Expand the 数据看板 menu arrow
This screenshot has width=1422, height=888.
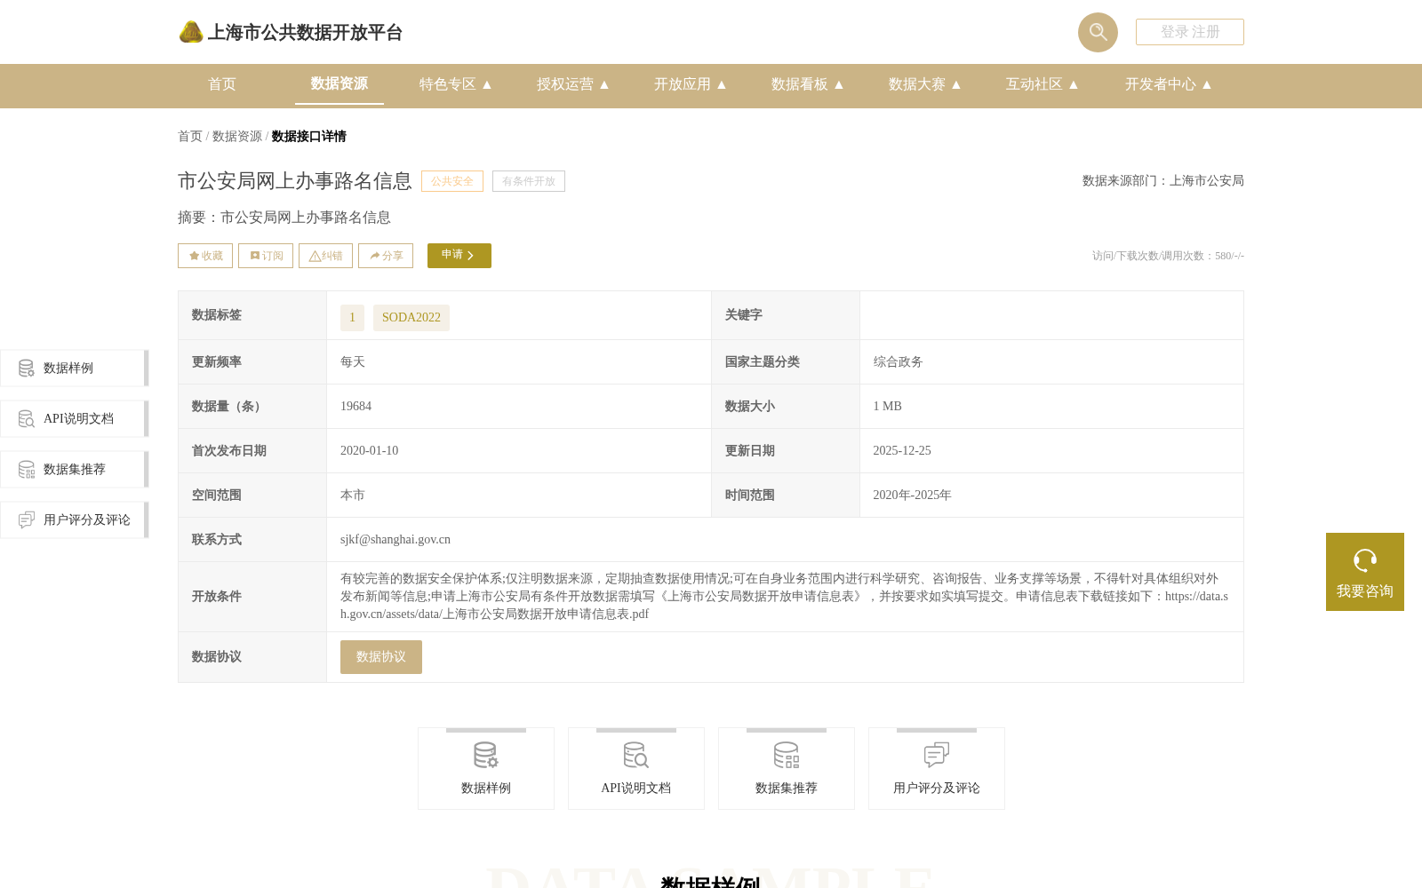pyautogui.click(x=839, y=84)
